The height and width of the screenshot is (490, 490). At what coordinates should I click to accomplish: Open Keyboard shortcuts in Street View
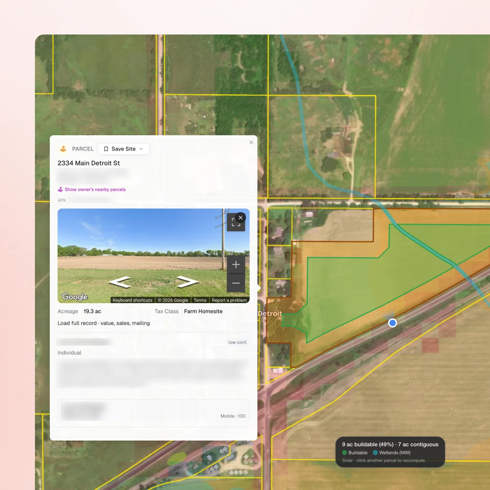click(132, 300)
